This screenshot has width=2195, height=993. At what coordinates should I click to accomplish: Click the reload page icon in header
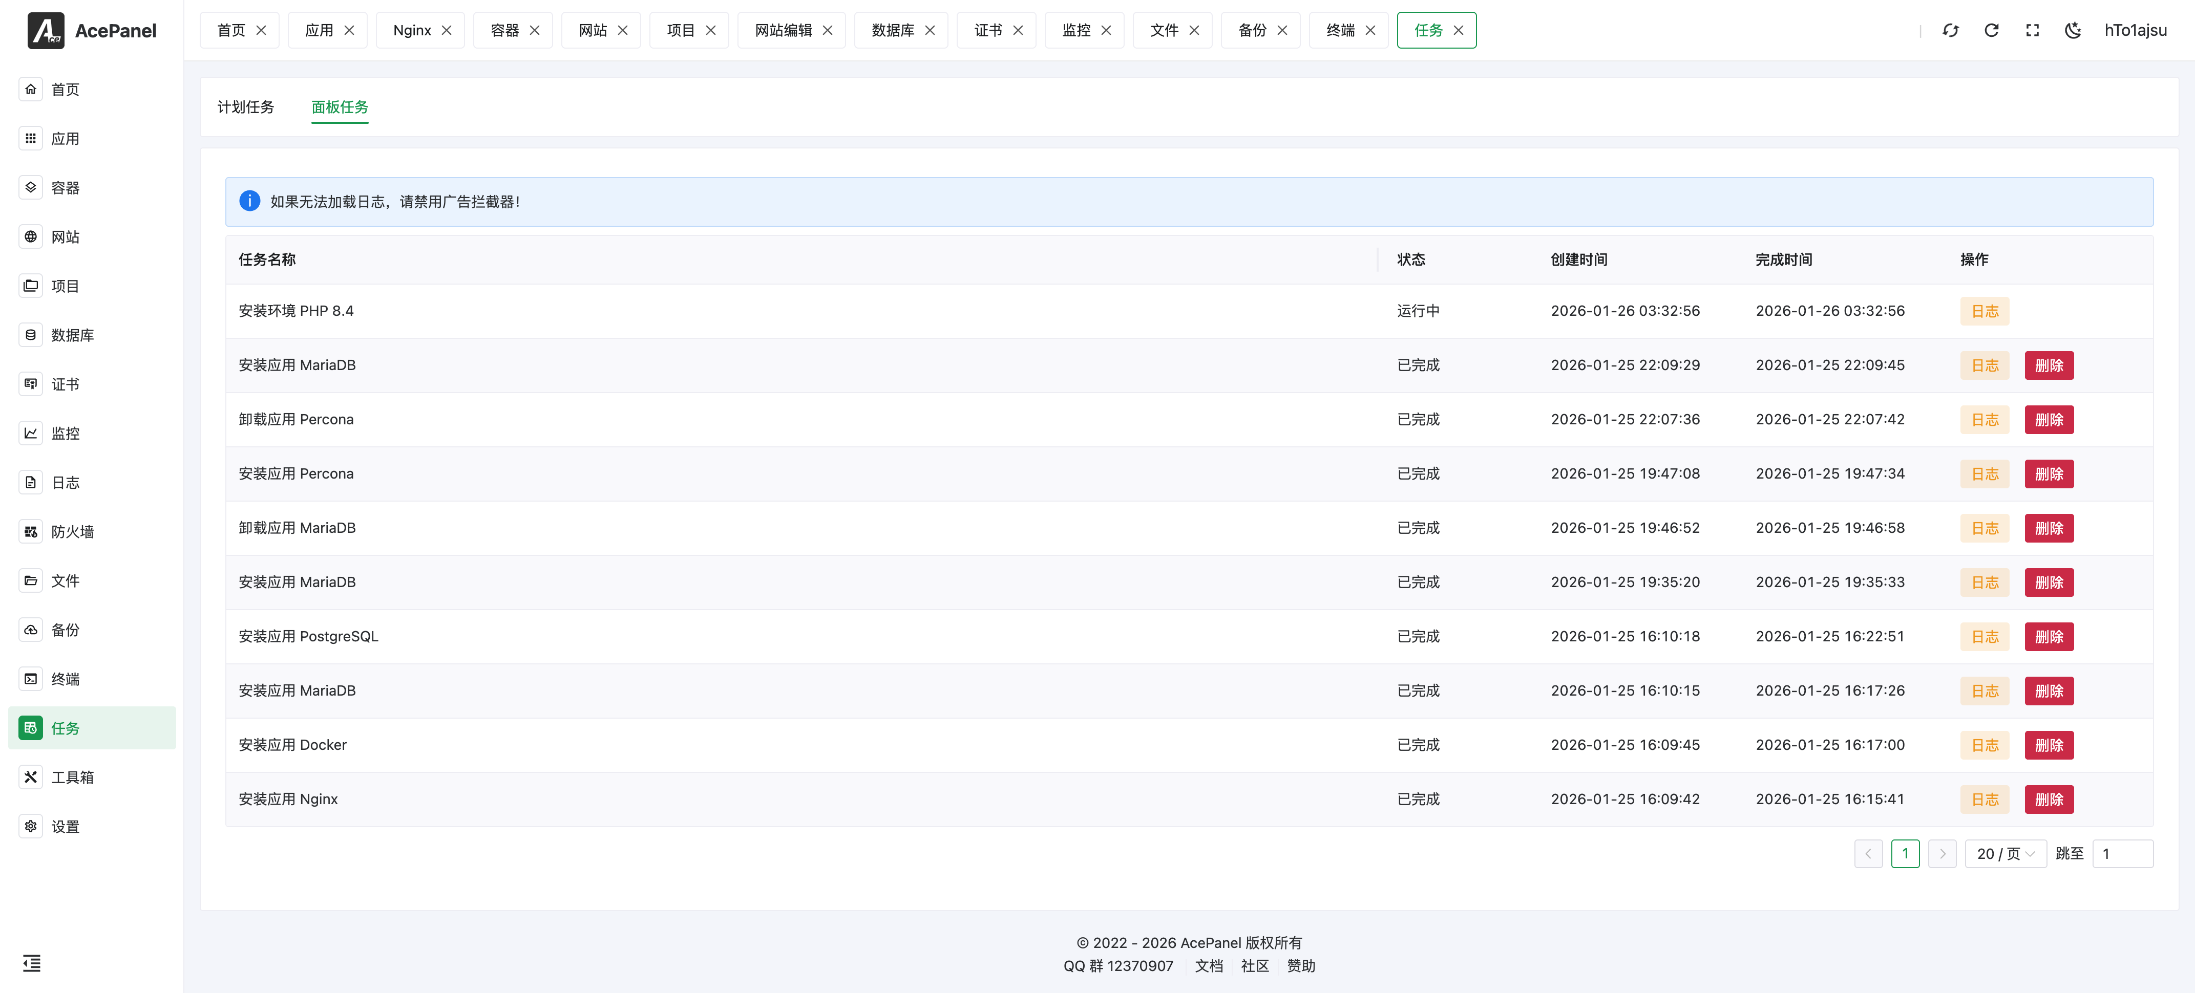(1991, 31)
